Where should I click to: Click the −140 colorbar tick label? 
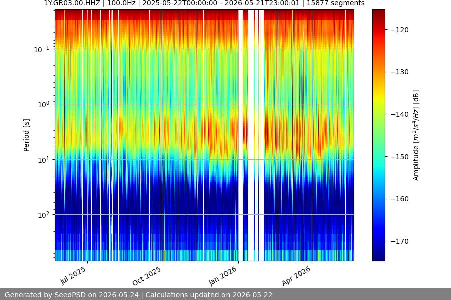click(x=400, y=114)
